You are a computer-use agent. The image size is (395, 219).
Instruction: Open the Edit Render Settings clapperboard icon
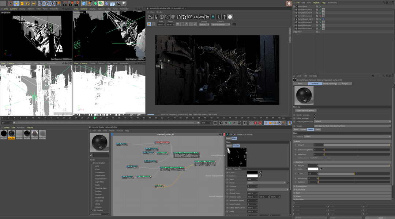point(76,4)
